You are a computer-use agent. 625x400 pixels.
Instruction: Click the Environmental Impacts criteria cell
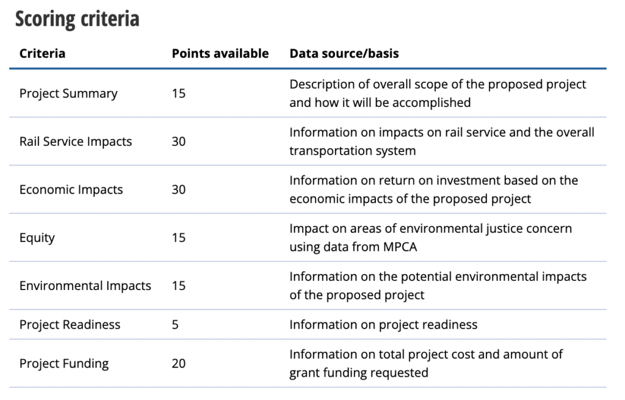(x=85, y=285)
